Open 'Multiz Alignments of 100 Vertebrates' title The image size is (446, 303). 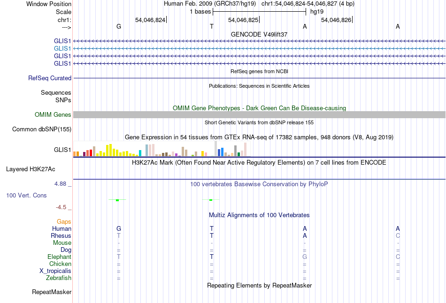[x=259, y=215]
